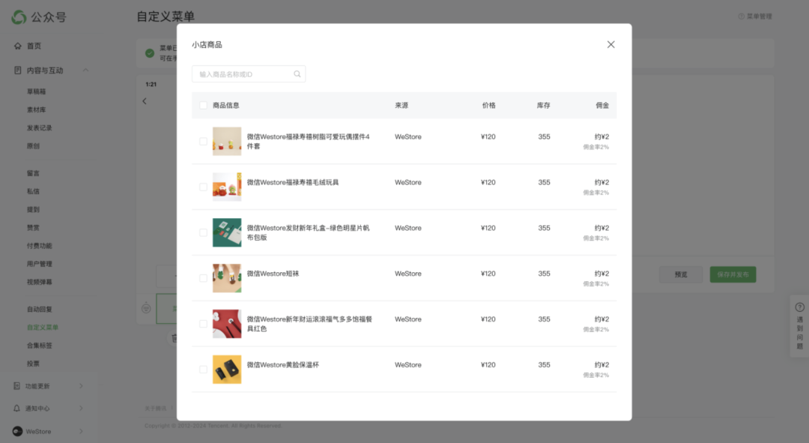809x443 pixels.
Task: Click the 功能更新 sidebar icon
Action: click(16, 386)
